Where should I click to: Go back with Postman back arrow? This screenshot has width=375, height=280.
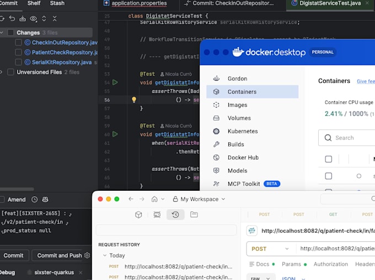[131, 199]
